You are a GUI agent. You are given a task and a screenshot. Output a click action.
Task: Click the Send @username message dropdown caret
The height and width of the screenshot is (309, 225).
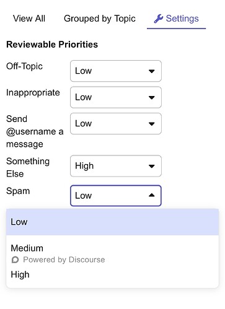[152, 124]
